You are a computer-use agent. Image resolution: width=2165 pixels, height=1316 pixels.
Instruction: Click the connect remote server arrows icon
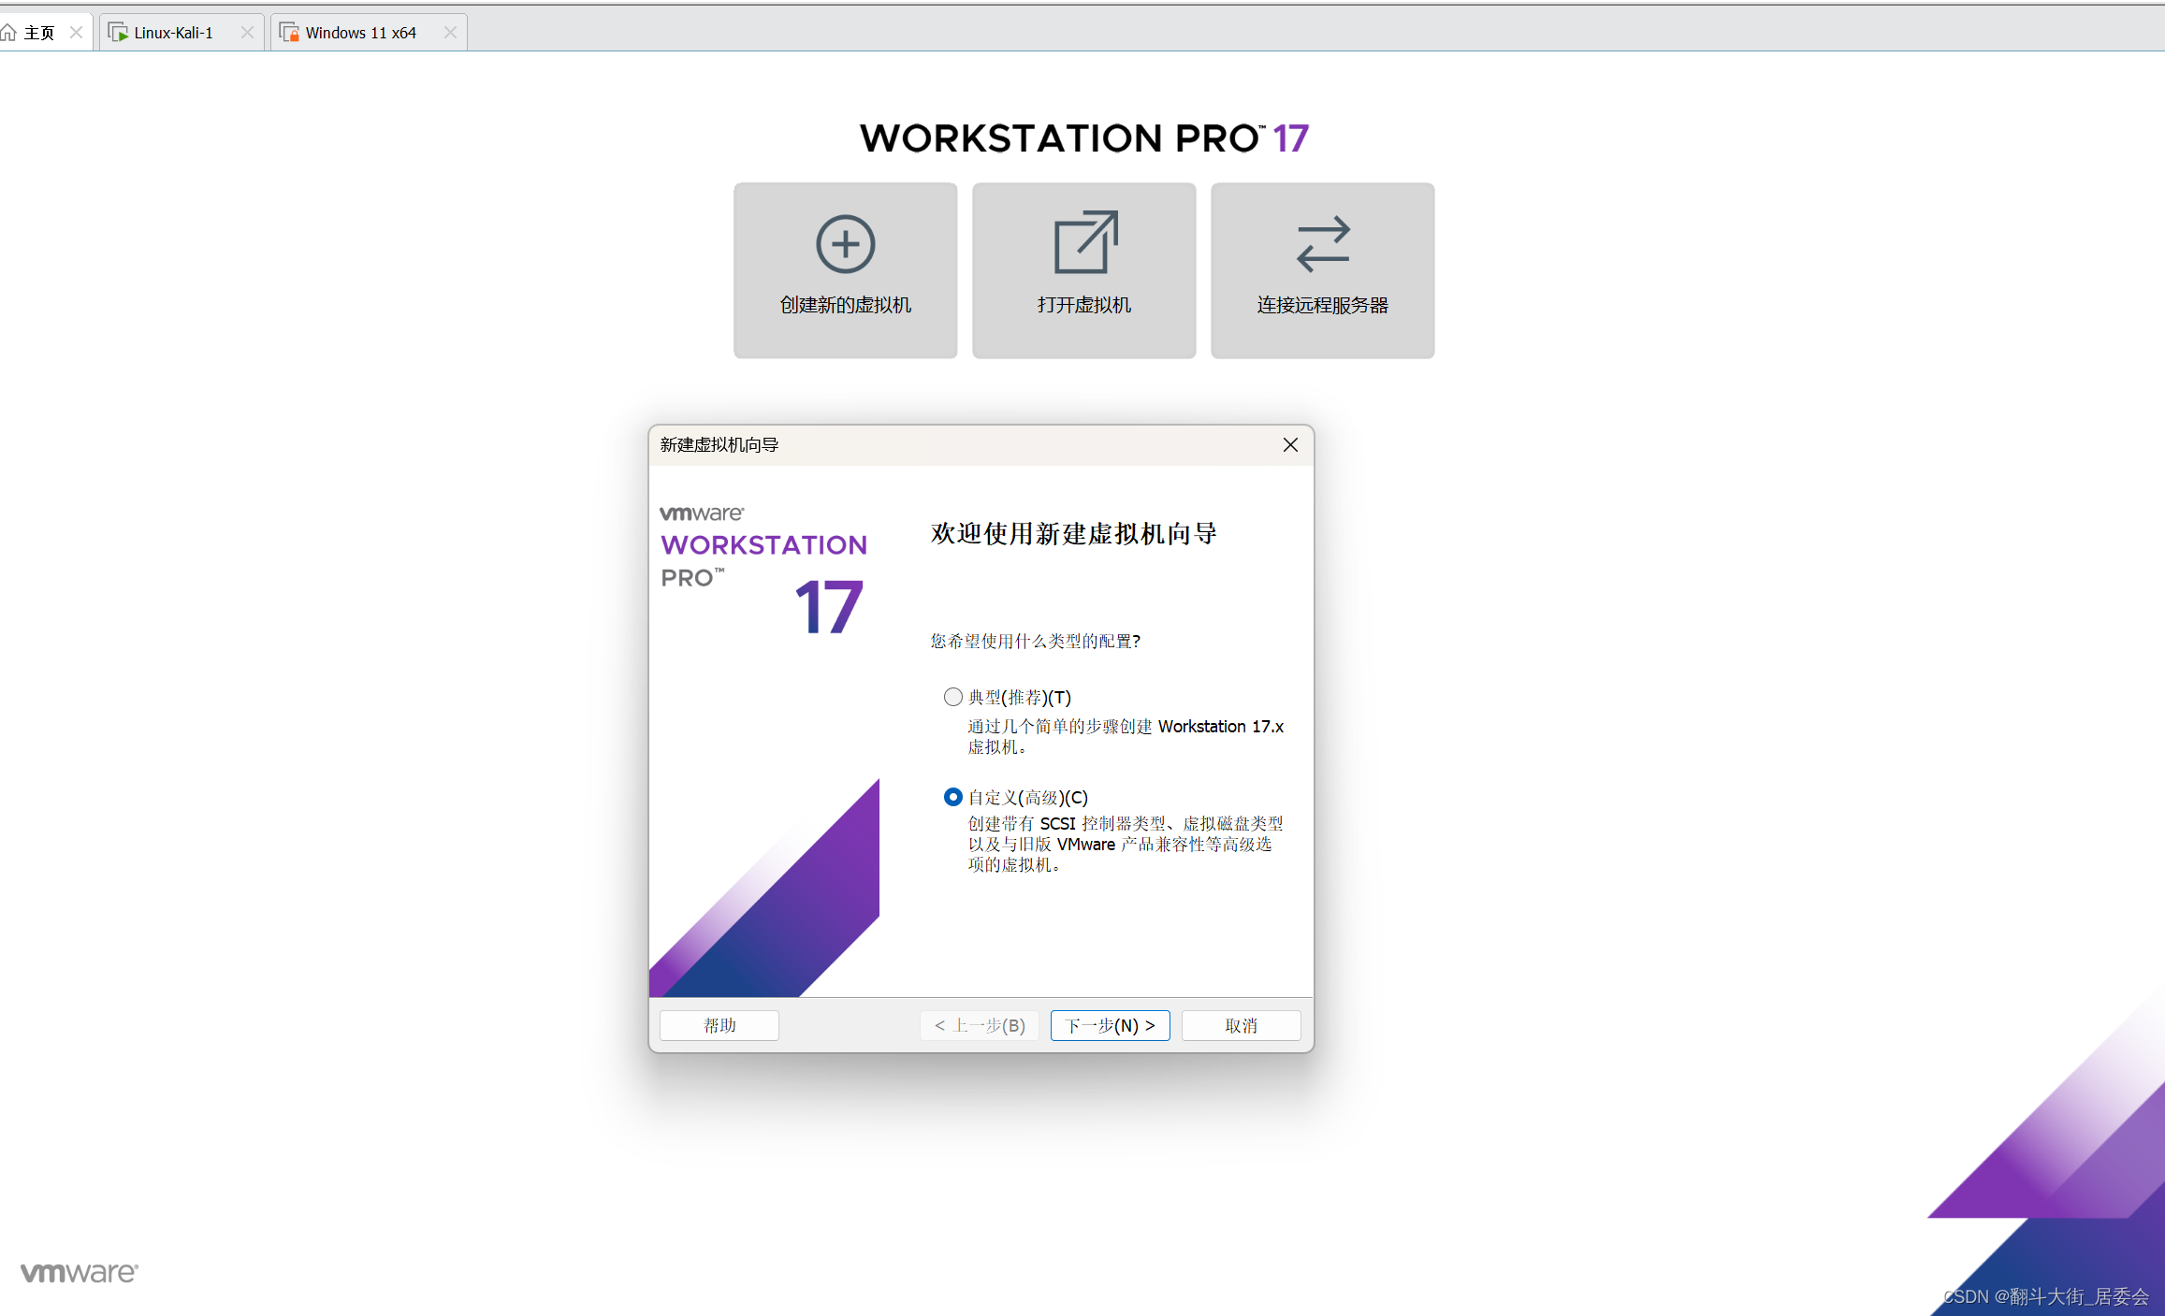(x=1322, y=244)
